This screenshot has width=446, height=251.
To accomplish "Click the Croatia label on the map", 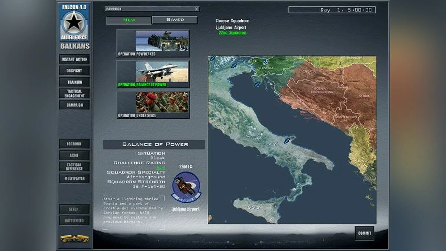I will (x=309, y=71).
